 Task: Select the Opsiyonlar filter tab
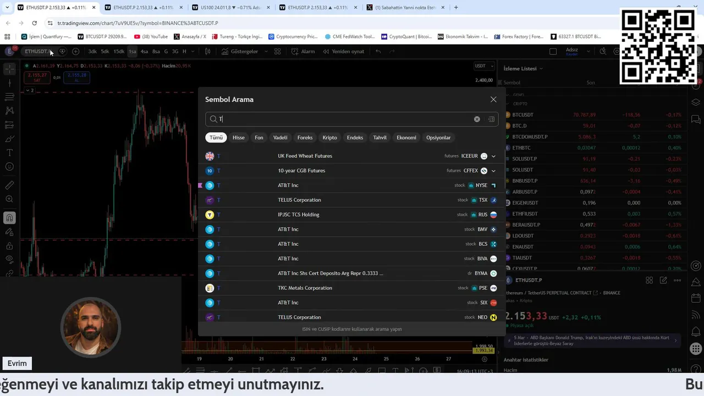pyautogui.click(x=438, y=137)
